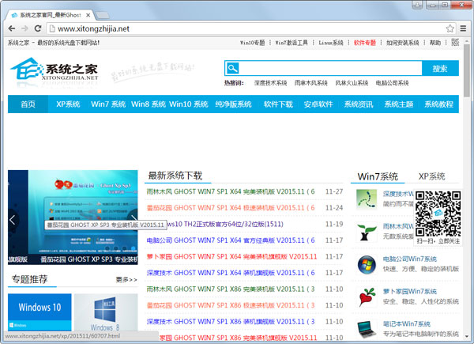Click the Win10专题 top link
Screen dimensions: 474x344
pyautogui.click(x=253, y=43)
